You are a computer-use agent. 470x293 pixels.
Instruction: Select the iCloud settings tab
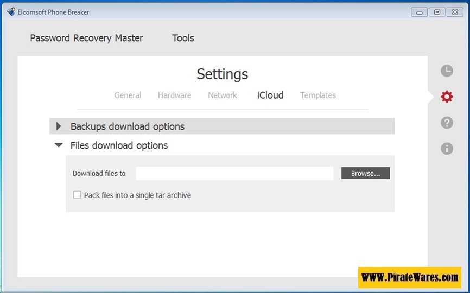tap(270, 95)
